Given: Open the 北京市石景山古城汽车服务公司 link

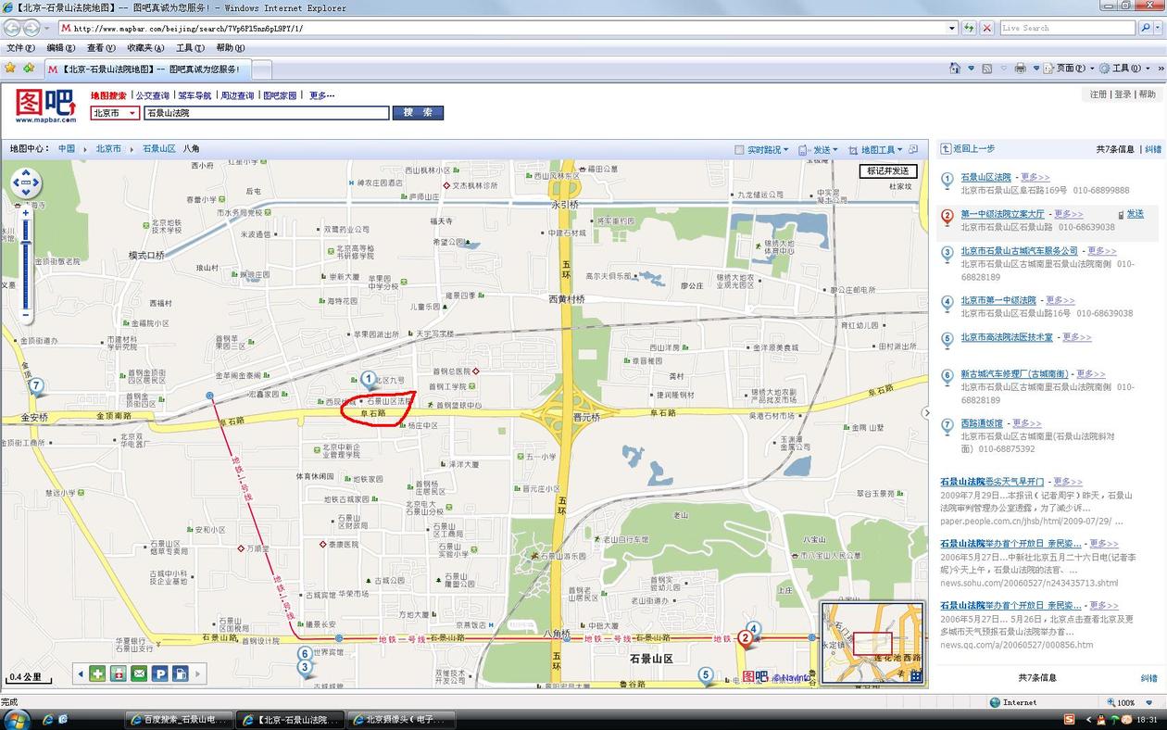Looking at the screenshot, I should tap(1019, 251).
